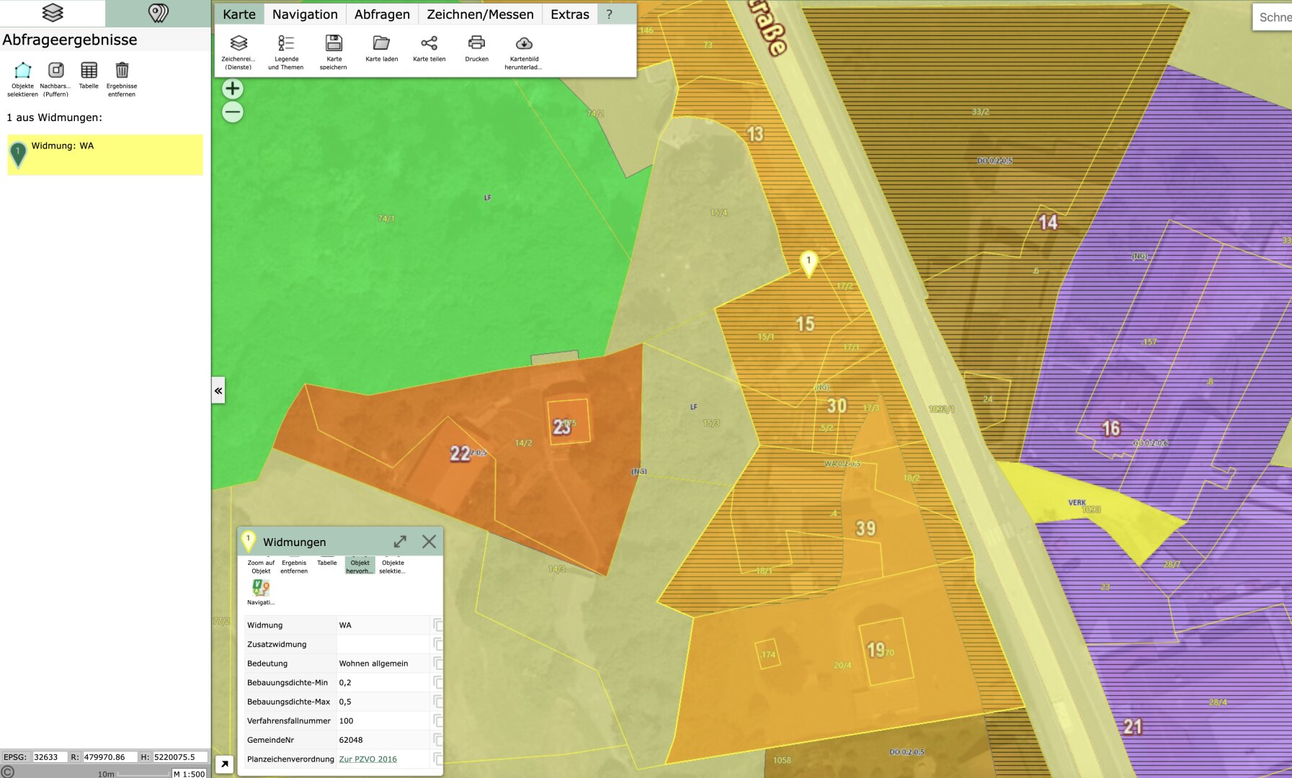The image size is (1292, 778).
Task: Open the M 1:500 scale selector
Action: coord(190,774)
